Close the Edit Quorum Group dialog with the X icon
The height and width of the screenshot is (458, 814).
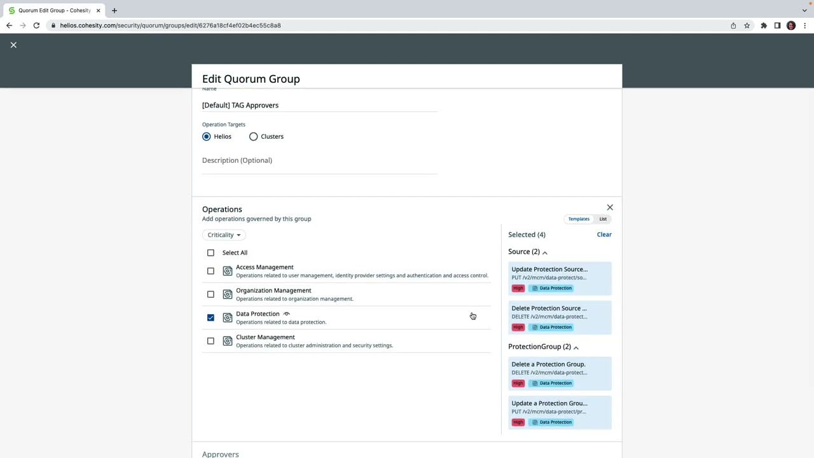click(13, 45)
